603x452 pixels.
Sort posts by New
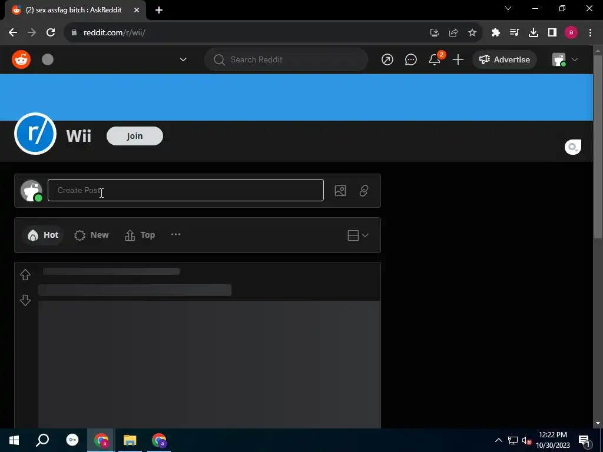[91, 235]
